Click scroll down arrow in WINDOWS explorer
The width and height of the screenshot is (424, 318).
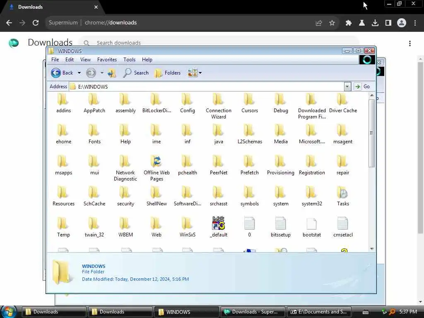(x=372, y=248)
